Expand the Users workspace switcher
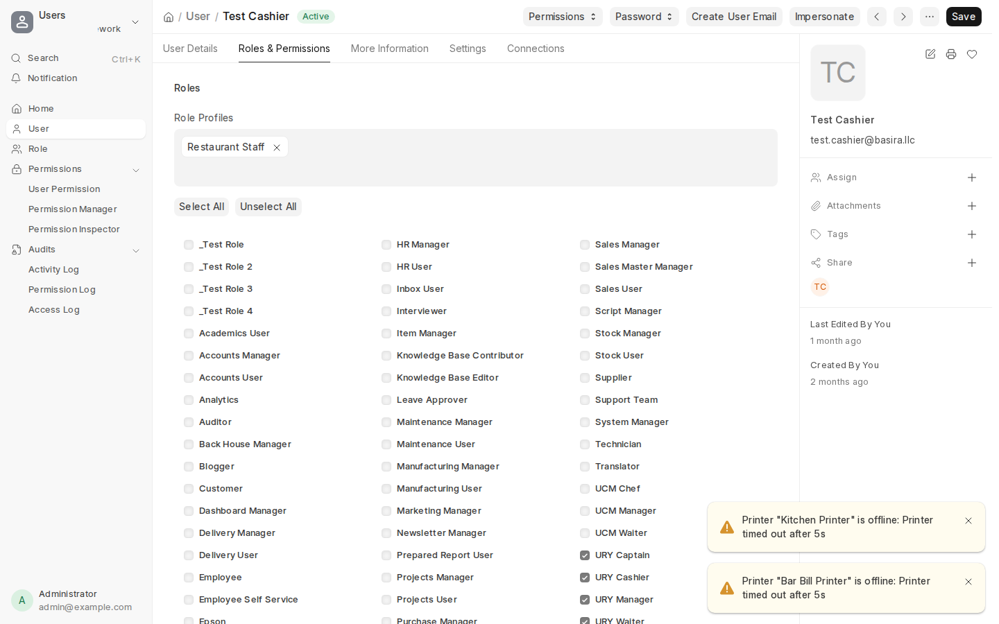Viewport: 999px width, 624px height. (x=135, y=22)
